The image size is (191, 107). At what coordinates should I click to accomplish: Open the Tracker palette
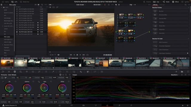(x=67, y=72)
